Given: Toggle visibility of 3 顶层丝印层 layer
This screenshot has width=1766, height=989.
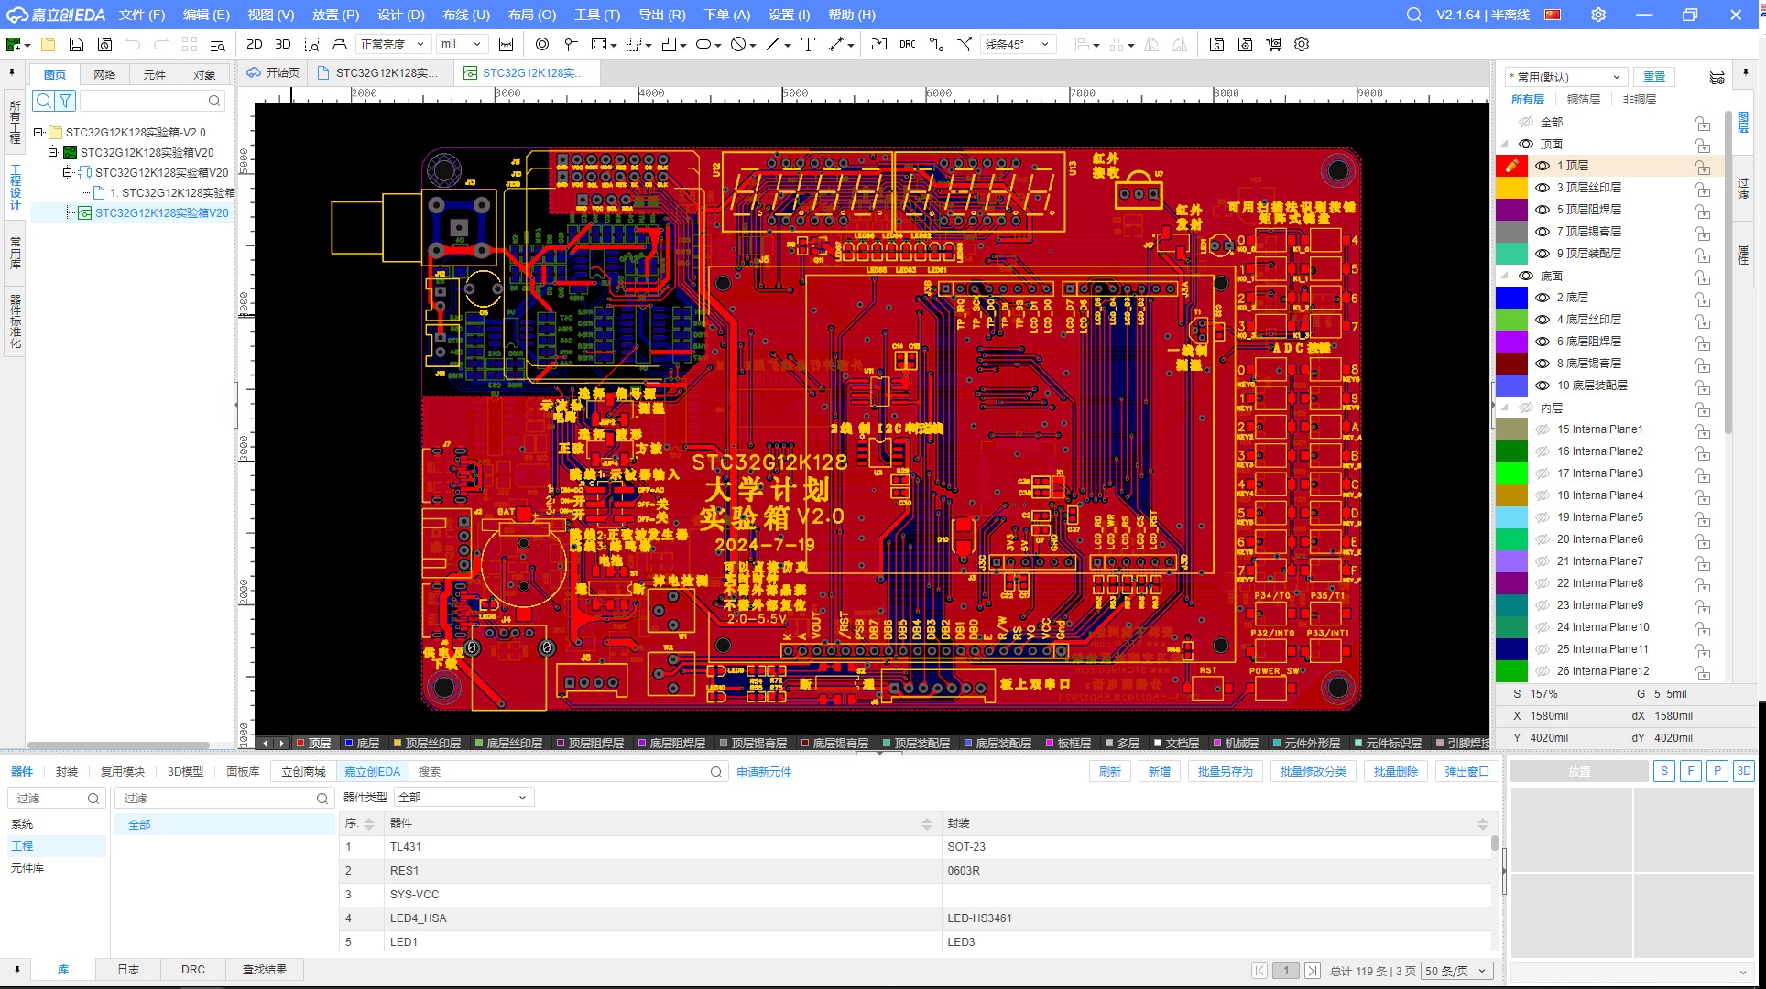Looking at the screenshot, I should coord(1543,188).
